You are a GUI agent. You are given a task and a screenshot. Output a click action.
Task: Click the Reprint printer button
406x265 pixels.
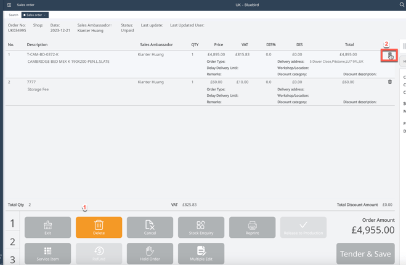pyautogui.click(x=252, y=227)
